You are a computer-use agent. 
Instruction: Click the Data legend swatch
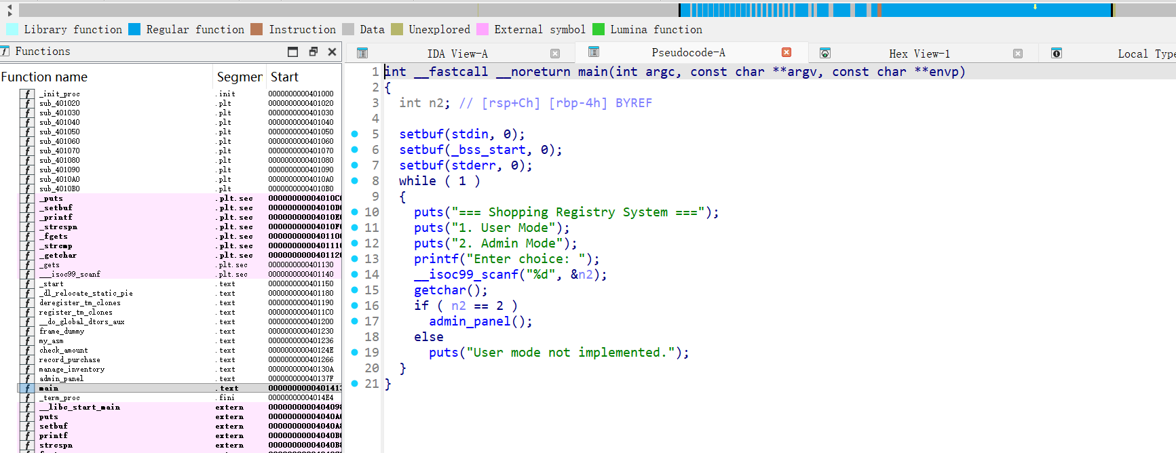coord(348,29)
